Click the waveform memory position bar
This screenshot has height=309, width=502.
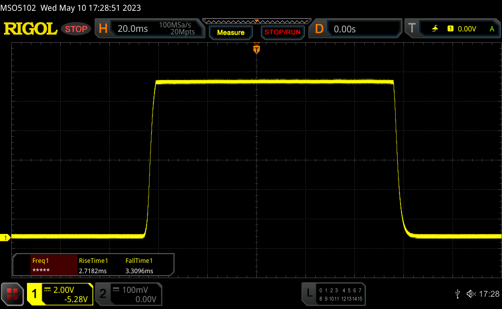point(257,22)
